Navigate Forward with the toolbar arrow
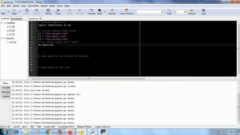This screenshot has width=240, height=135. tap(79, 12)
